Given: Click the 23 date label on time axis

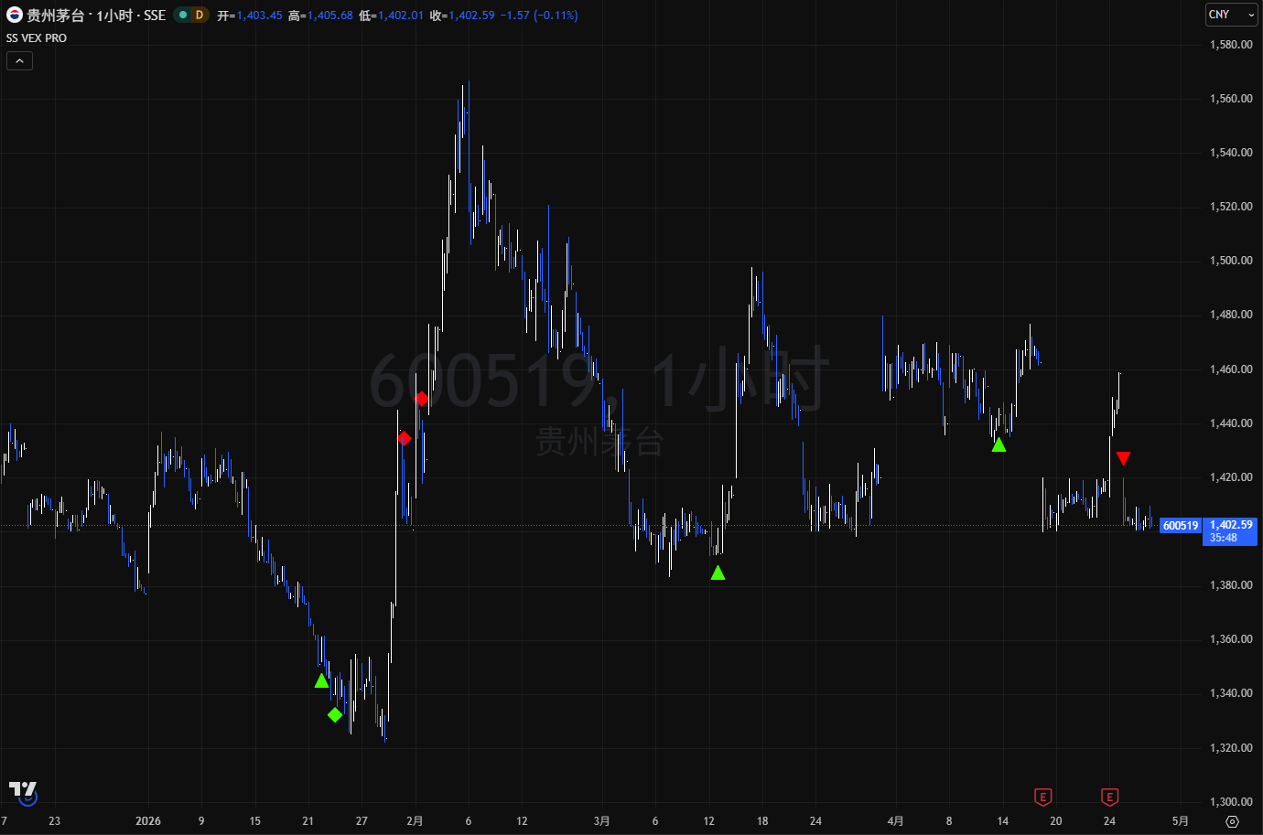Looking at the screenshot, I should coord(55,821).
